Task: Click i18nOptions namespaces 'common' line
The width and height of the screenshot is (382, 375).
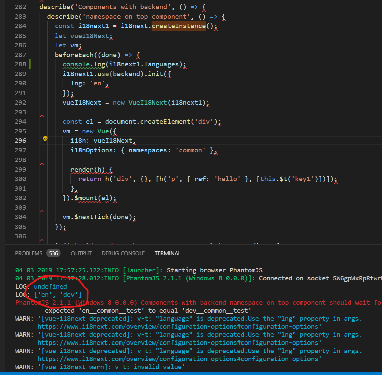Action: (x=144, y=150)
